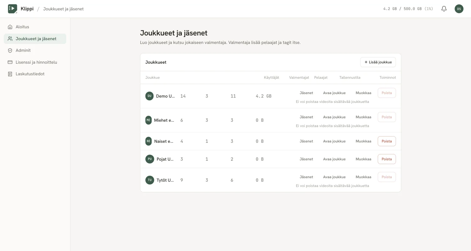Edit the Miehet team with Muokkaa
This screenshot has width=471, height=251.
pos(363,117)
